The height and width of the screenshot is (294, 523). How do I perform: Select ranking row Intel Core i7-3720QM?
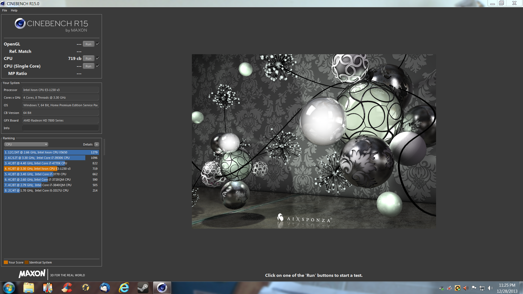pos(51,180)
